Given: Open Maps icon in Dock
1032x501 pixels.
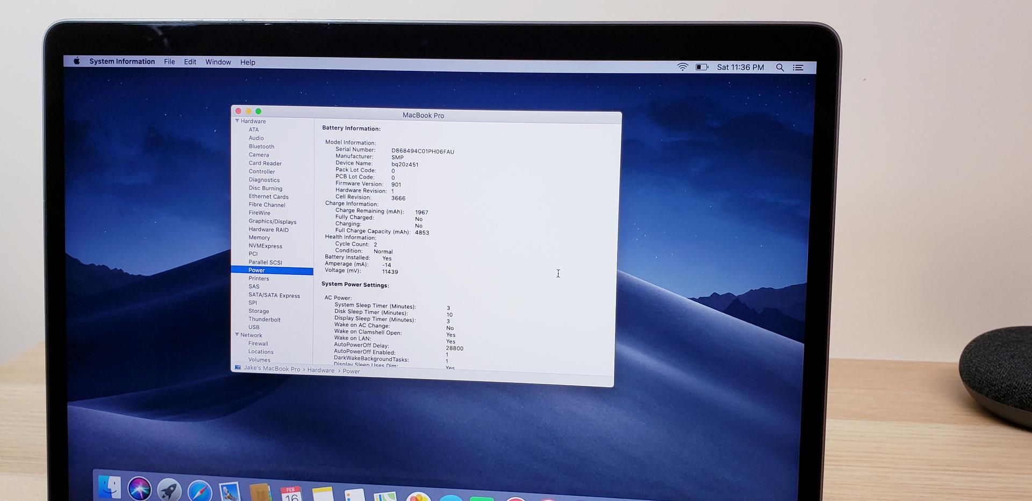Looking at the screenshot, I should (x=385, y=496).
